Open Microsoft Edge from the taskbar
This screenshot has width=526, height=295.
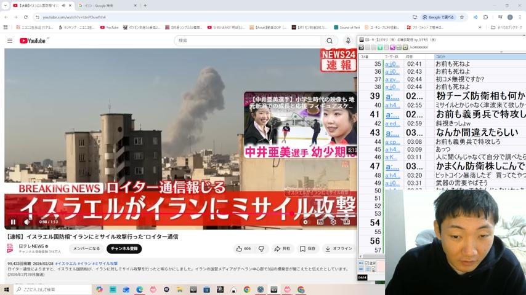pos(140,289)
